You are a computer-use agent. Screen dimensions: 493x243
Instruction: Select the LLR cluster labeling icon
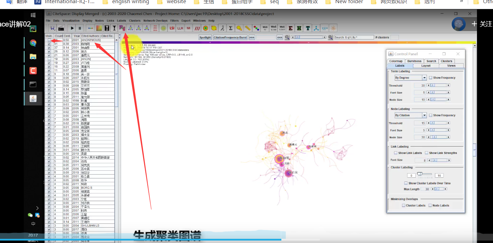coord(180,28)
